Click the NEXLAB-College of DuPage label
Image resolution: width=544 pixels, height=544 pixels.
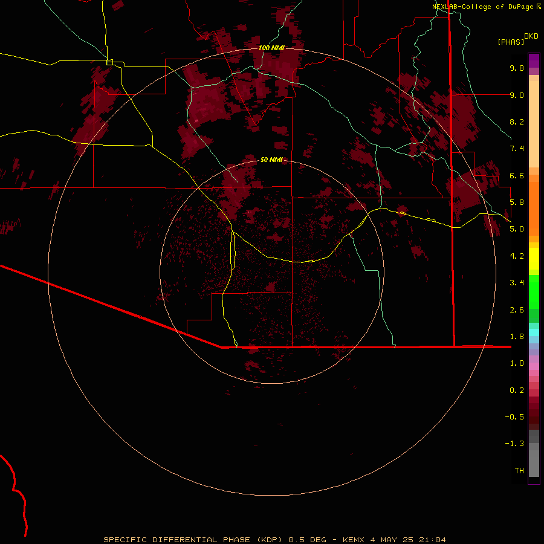482,7
